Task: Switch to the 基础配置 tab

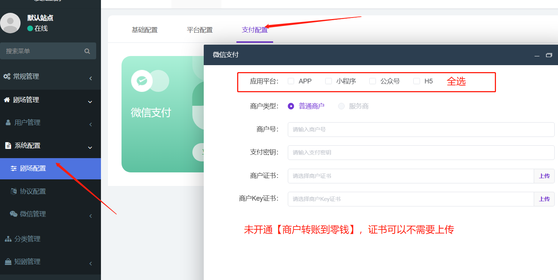Action: click(145, 30)
